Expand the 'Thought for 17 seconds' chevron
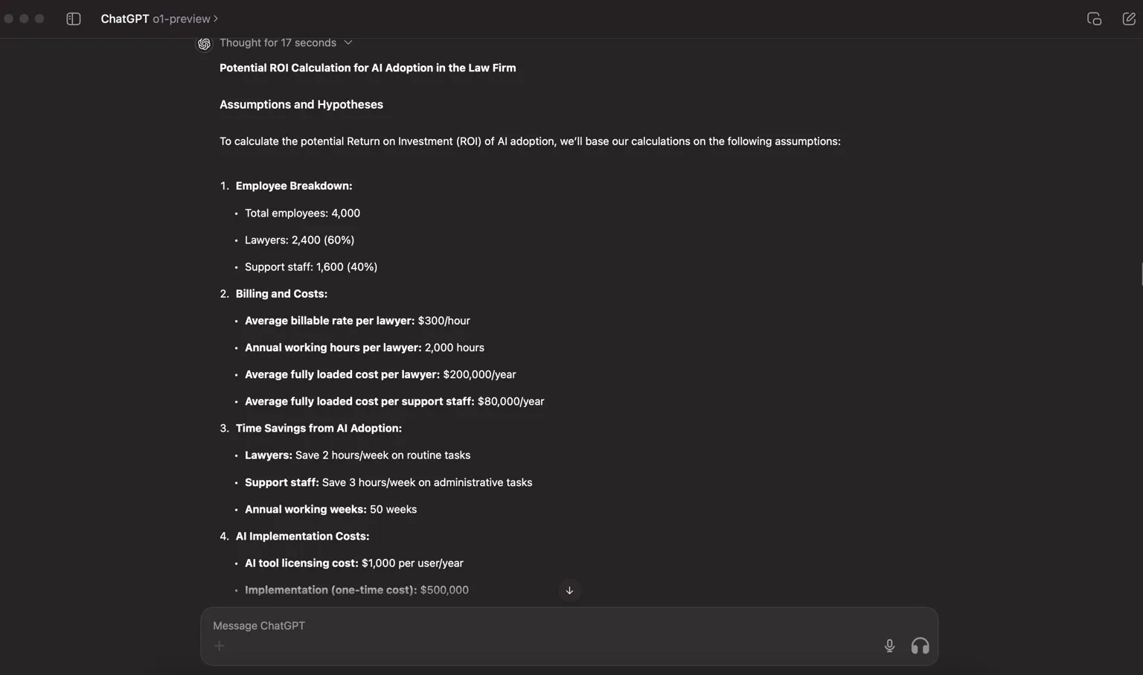Screen dimensions: 1143x675 point(348,42)
